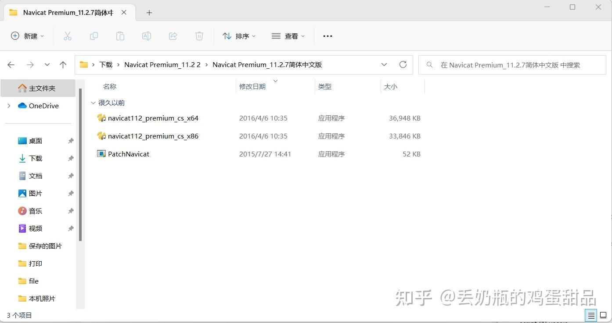Click Navicat Premium_11.2.7简体中文版 breadcrumb
The width and height of the screenshot is (612, 323).
click(267, 64)
